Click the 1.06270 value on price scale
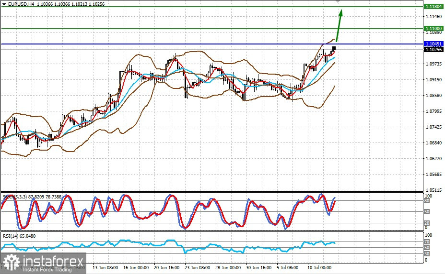Image resolution: width=445 pixels, height=274 pixels. [433, 158]
